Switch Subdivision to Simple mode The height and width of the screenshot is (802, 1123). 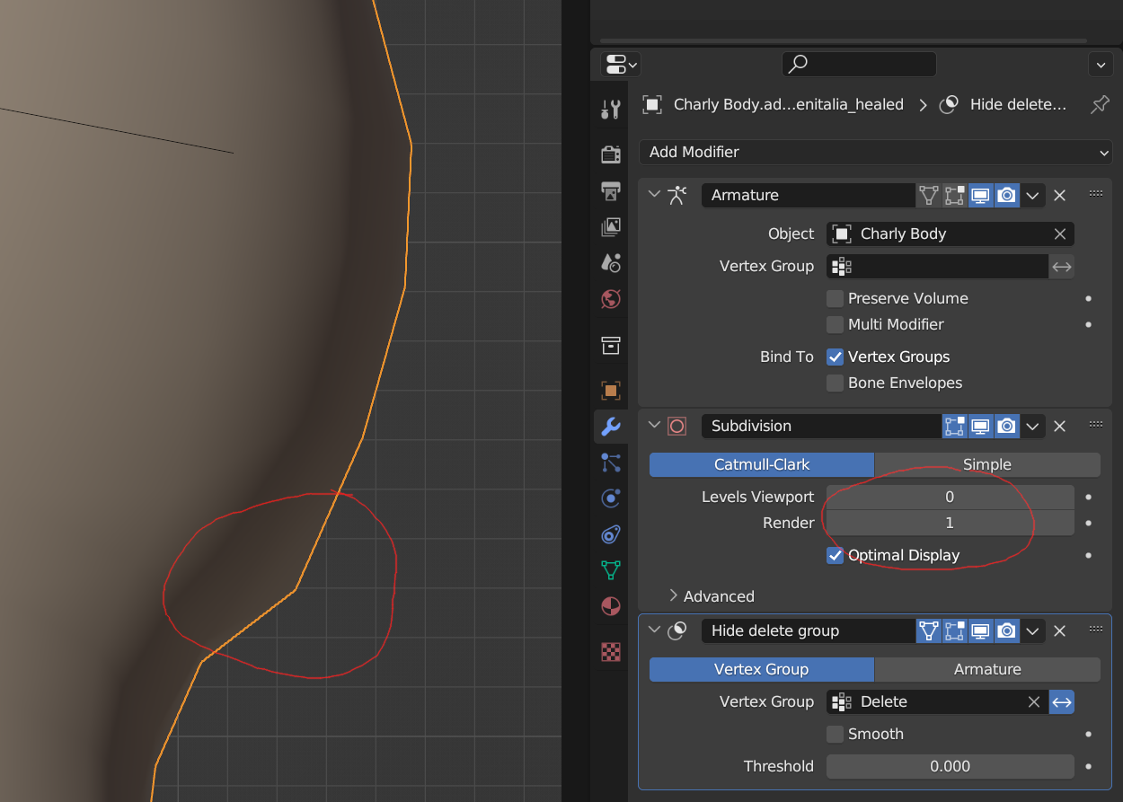click(x=986, y=464)
